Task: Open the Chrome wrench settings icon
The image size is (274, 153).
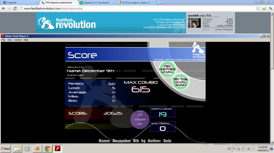Action: tap(271, 8)
